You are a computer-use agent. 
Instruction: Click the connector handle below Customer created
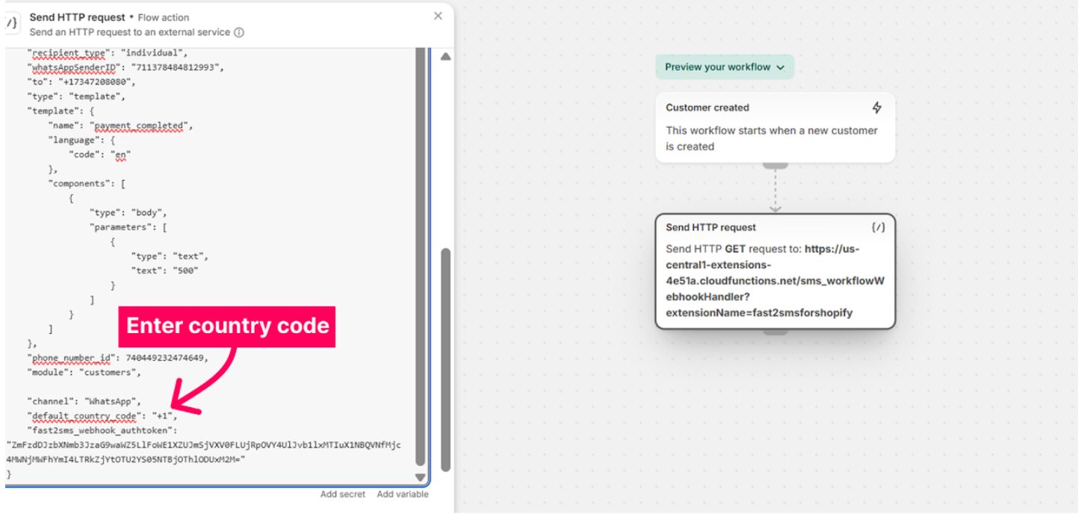click(x=775, y=165)
